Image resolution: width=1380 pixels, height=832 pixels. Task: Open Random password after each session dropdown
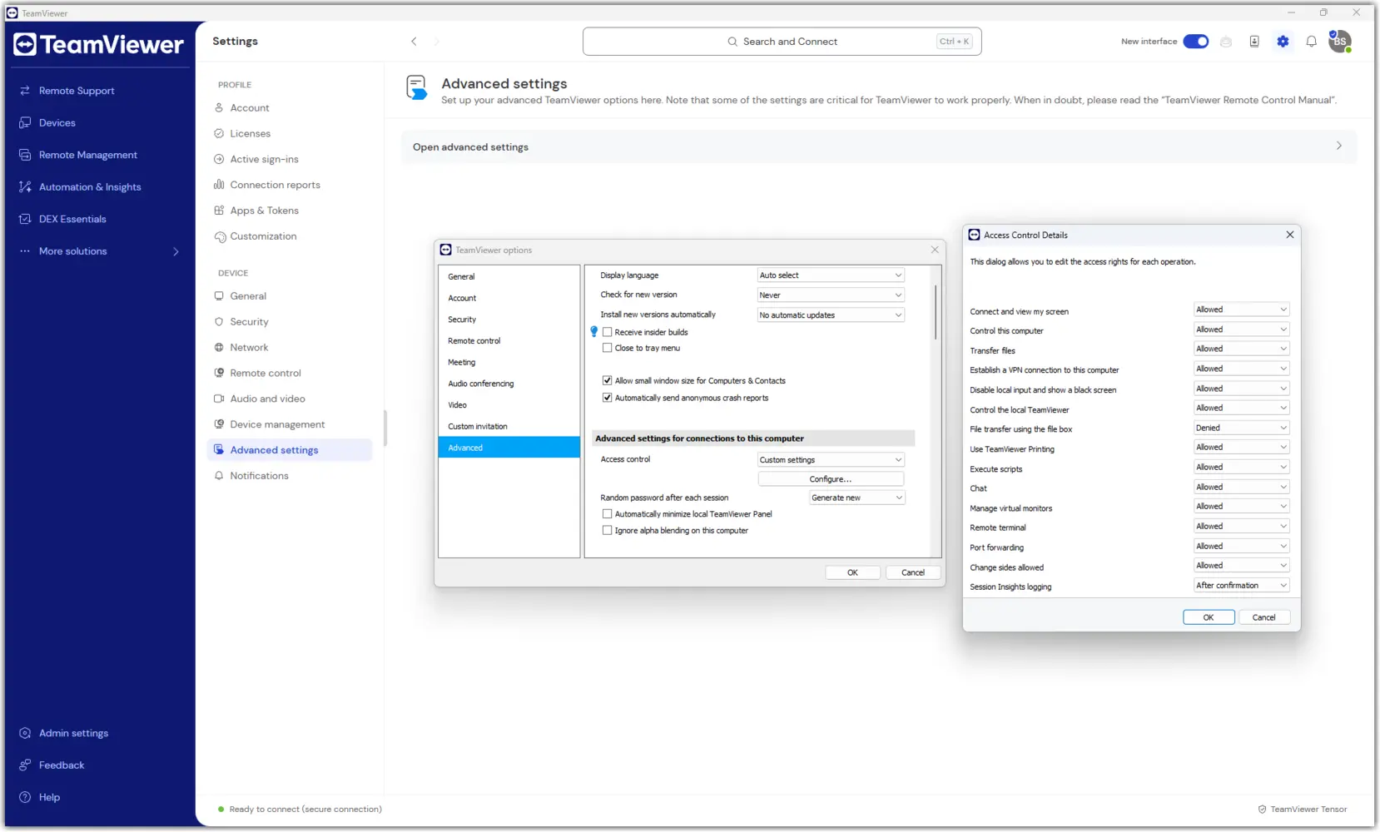click(857, 498)
